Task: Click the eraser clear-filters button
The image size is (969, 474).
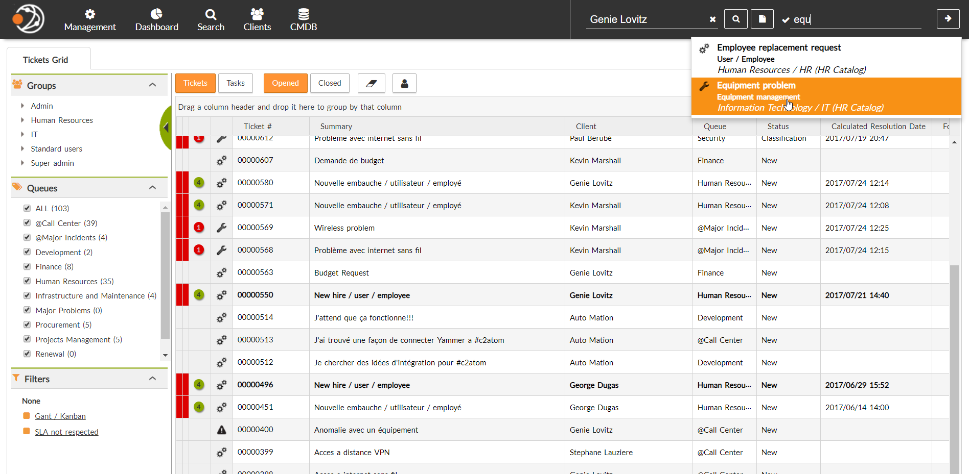Action: 372,83
